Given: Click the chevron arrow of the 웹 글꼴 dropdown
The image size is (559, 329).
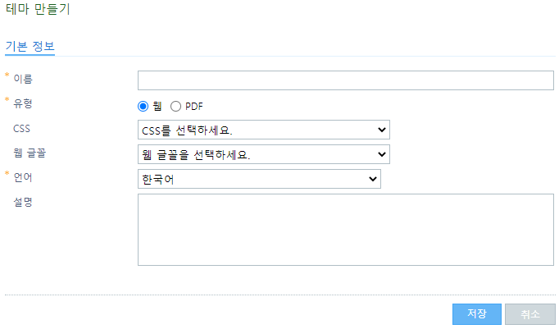Looking at the screenshot, I should click(x=381, y=154).
